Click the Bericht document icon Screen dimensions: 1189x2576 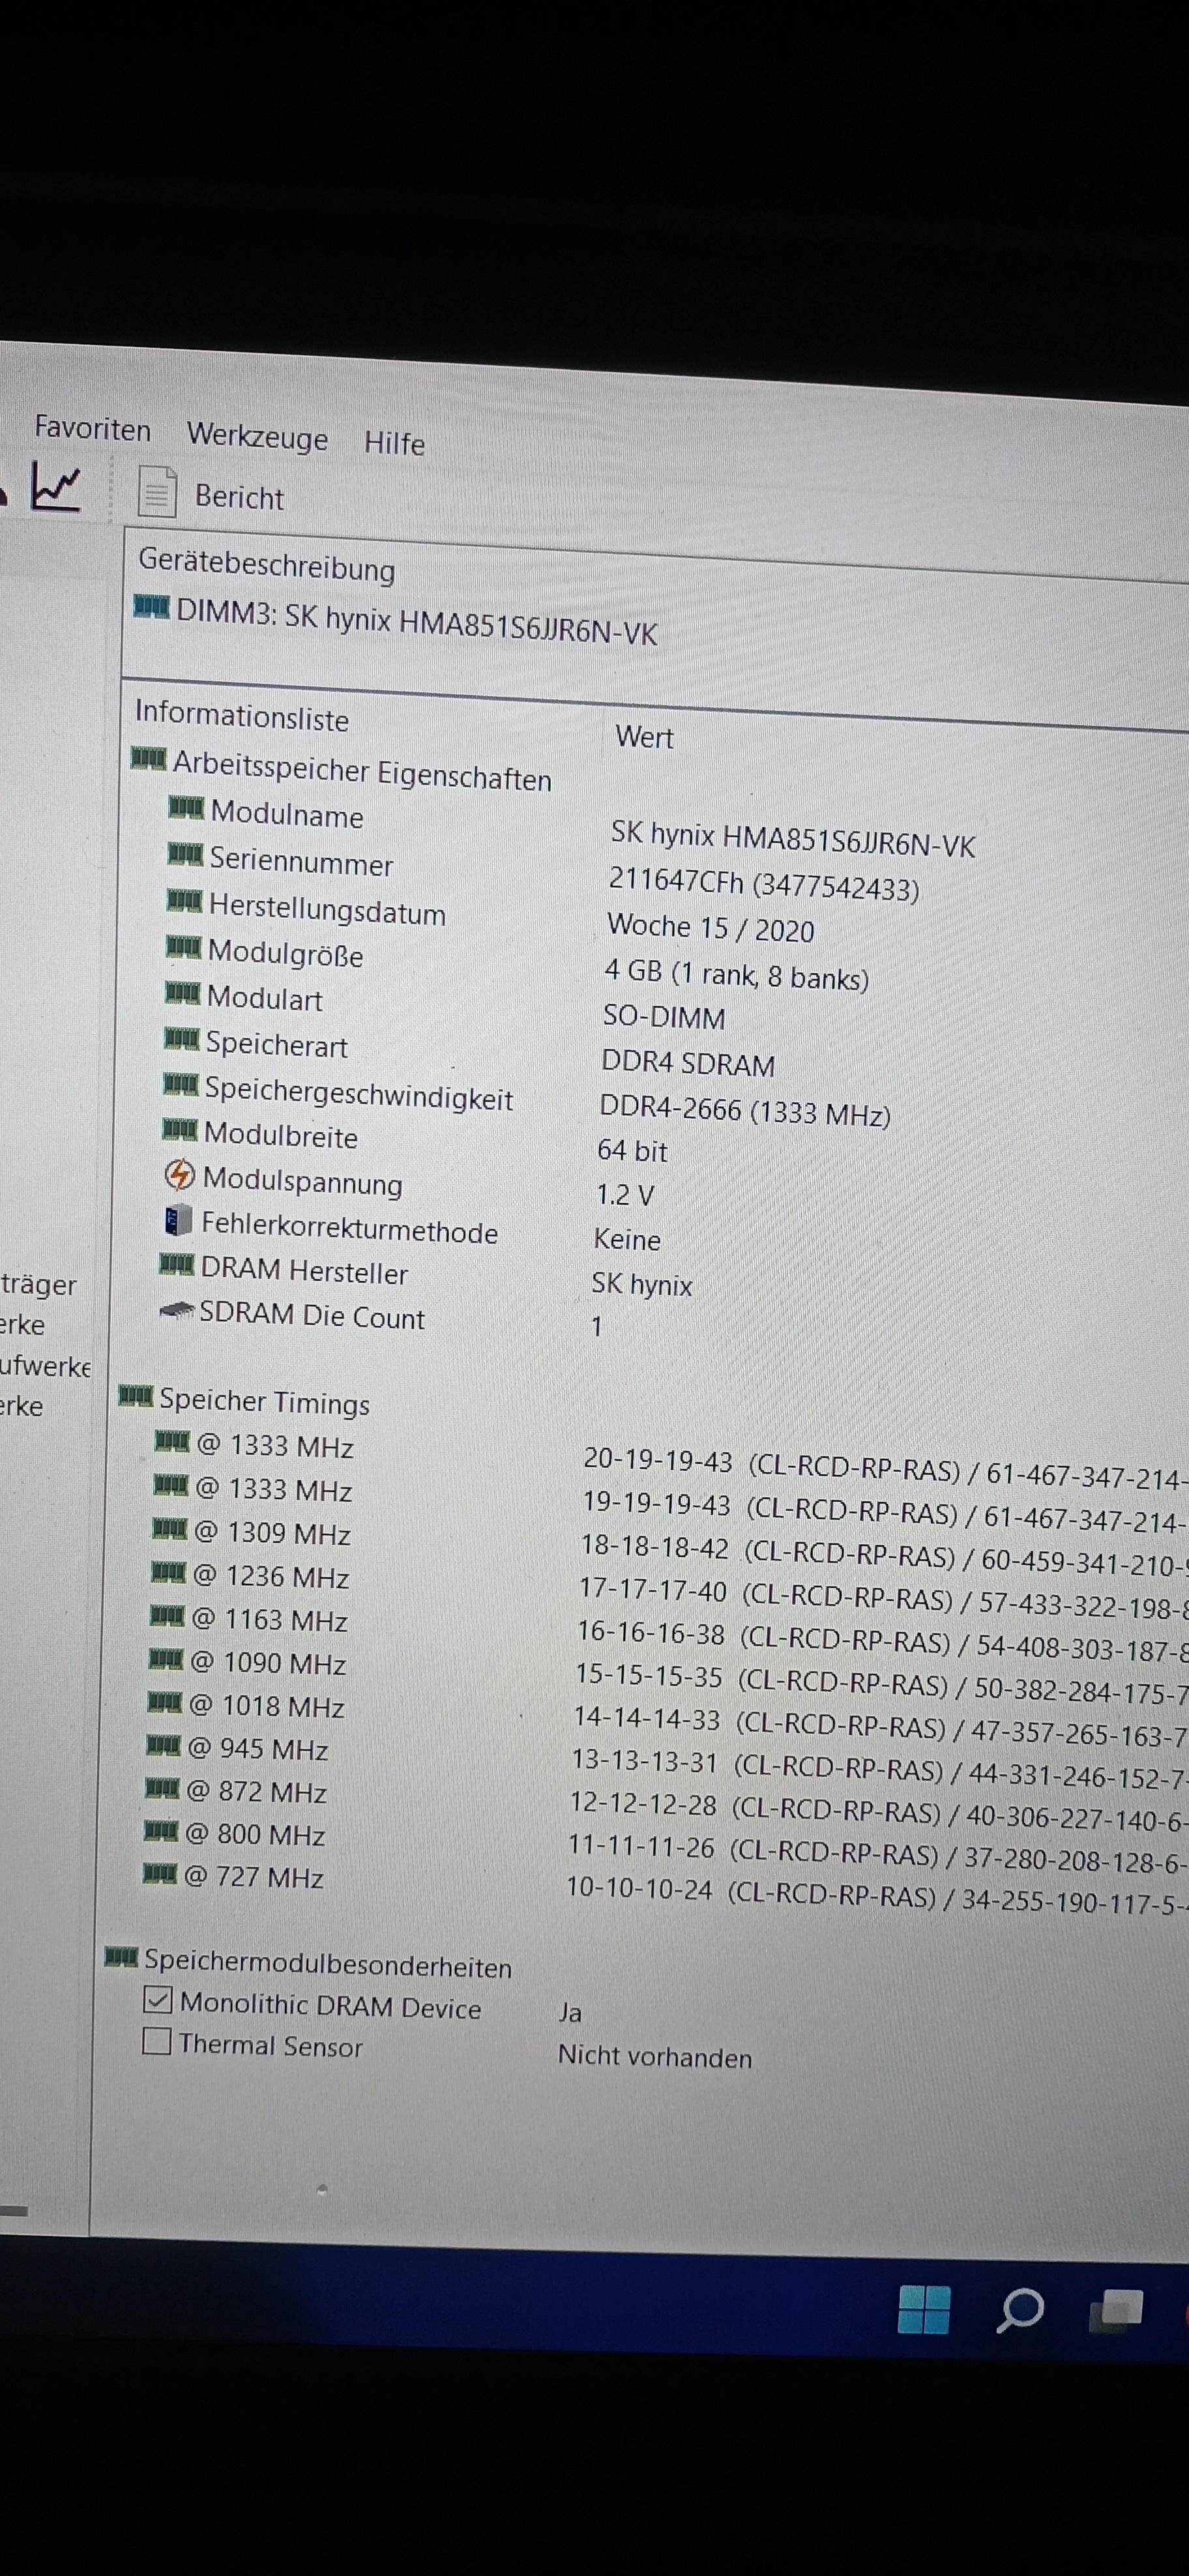click(157, 491)
